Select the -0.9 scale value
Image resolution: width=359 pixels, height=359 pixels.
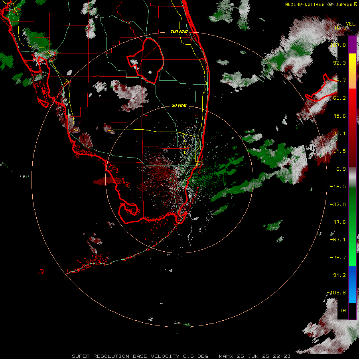(339, 169)
